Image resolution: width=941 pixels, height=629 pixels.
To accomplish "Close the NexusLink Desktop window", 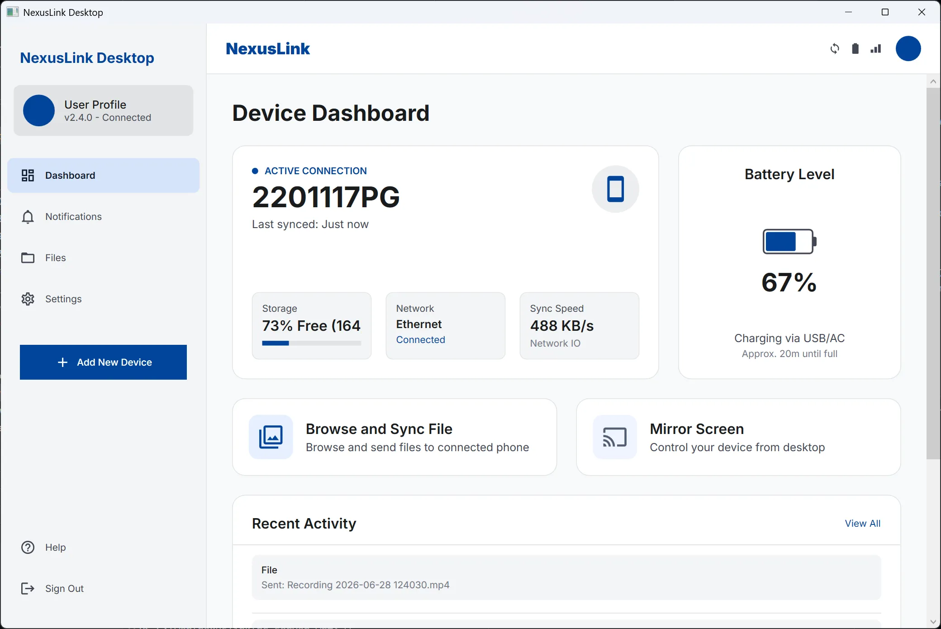I will [x=922, y=12].
